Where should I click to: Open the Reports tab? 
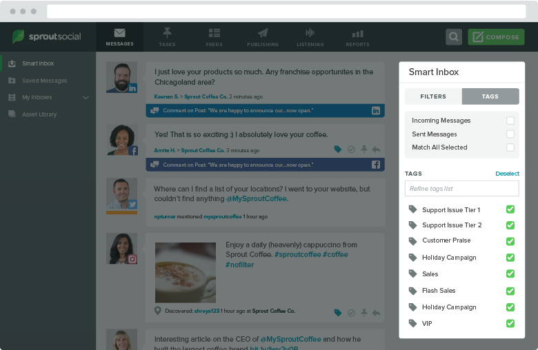pos(357,37)
